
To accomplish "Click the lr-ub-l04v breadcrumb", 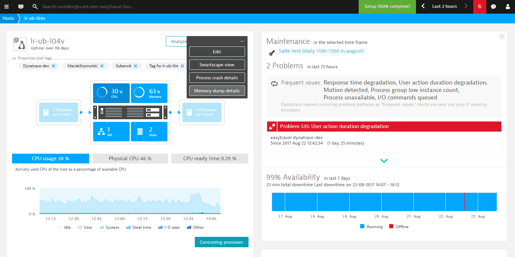I will [35, 18].
